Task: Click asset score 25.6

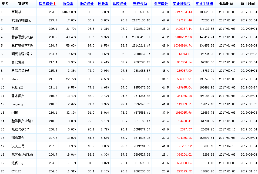Action: point(165,171)
